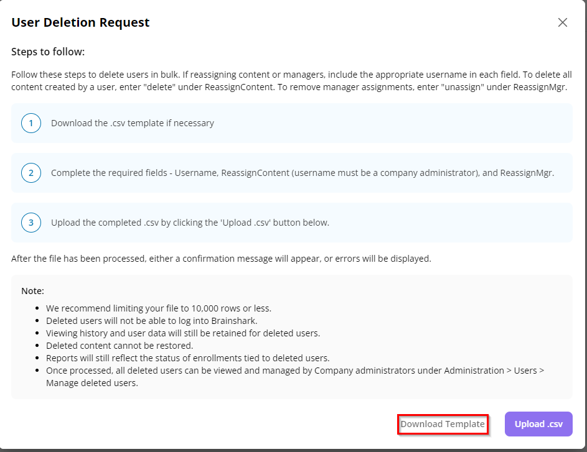The width and height of the screenshot is (587, 452).
Task: Click the 'Upload the completed .csv' step text
Action: point(190,223)
